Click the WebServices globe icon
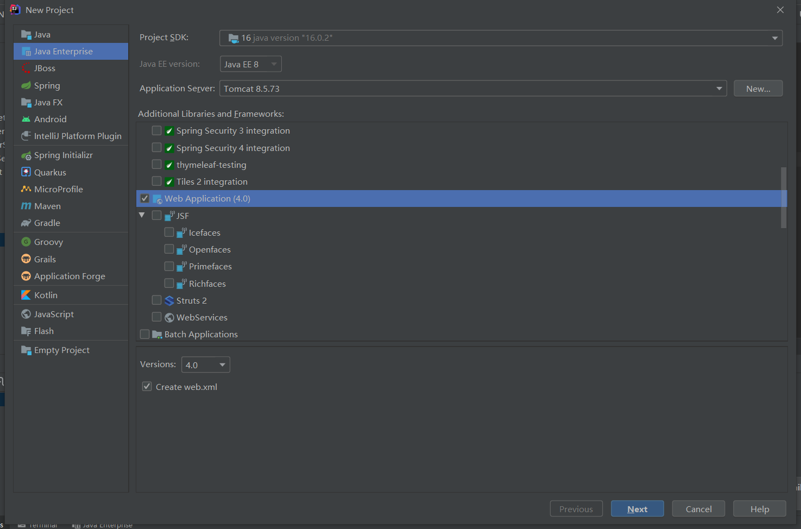This screenshot has height=529, width=801. 169,318
